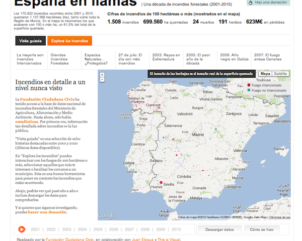The height and width of the screenshot is (241, 302).
Task: Select year 2005 on timeline
Action: [x=98, y=229]
